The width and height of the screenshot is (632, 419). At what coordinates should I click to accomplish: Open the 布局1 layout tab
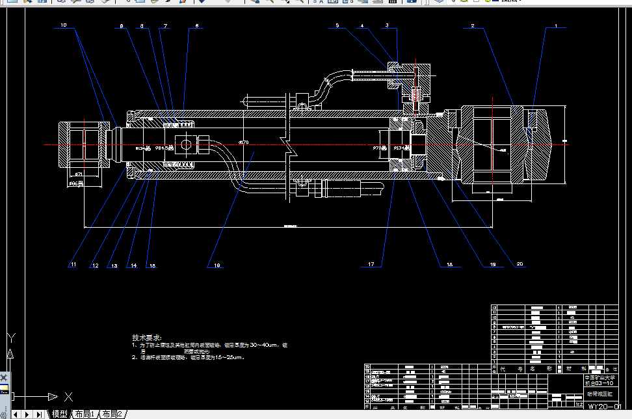coord(85,414)
